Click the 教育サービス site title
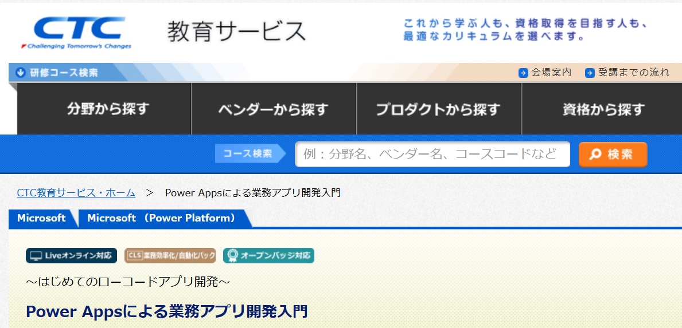 tap(237, 31)
